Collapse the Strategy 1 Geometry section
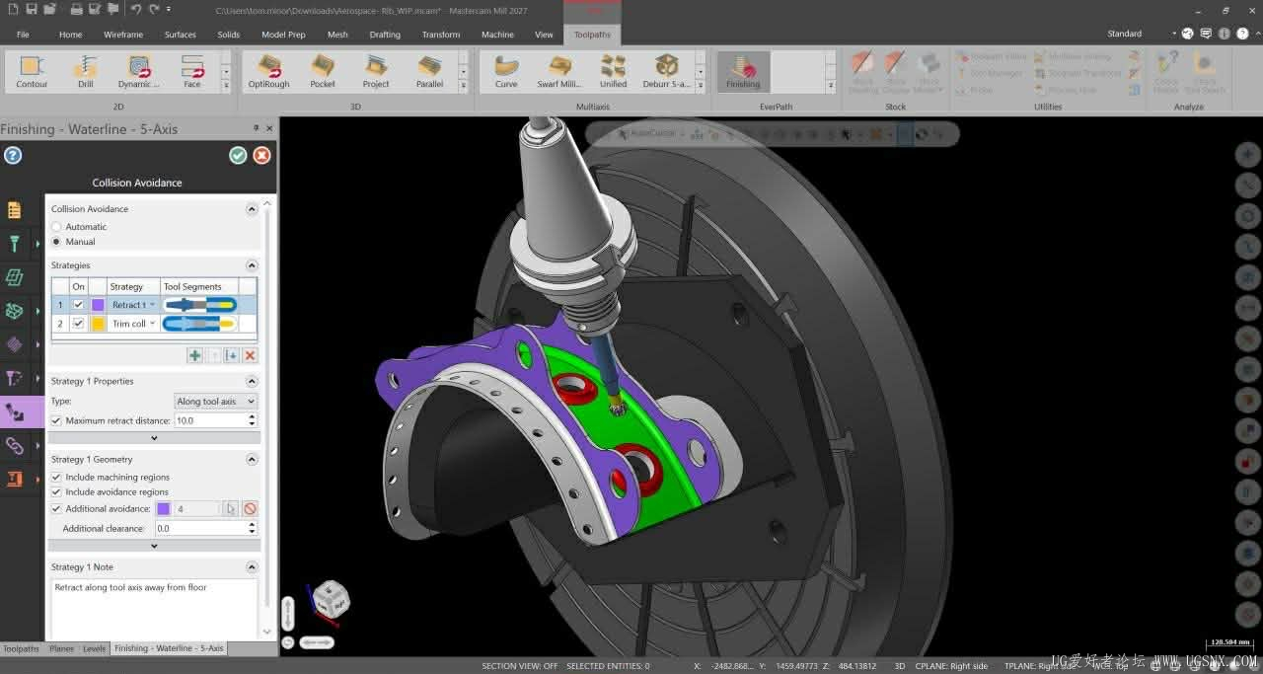The height and width of the screenshot is (674, 1263). pyautogui.click(x=252, y=459)
